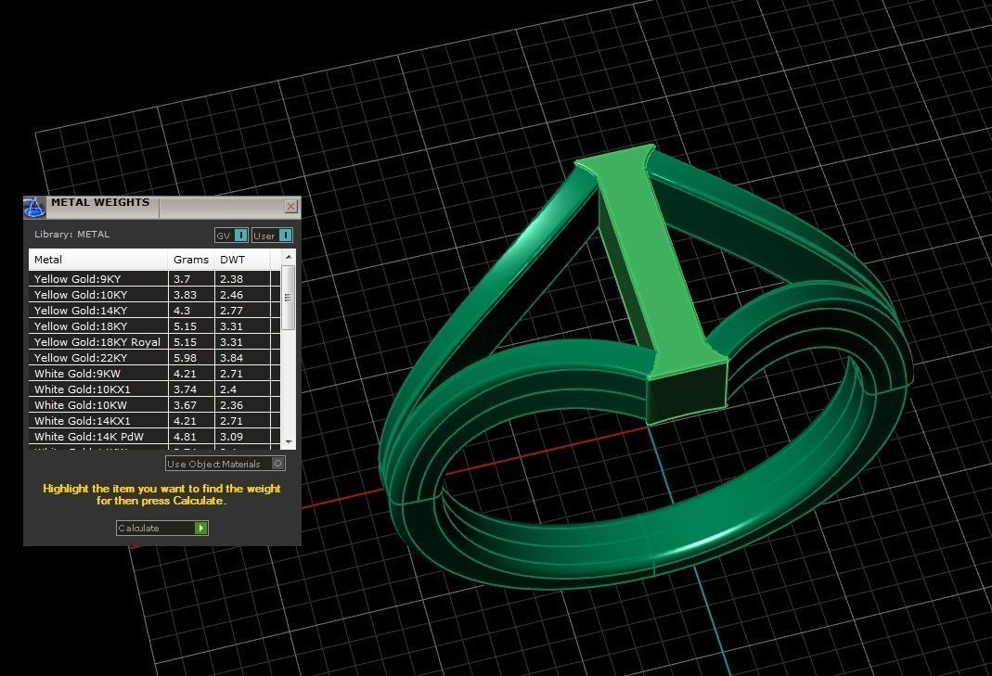
Task: Enable the Use Object Materials option
Action: pos(278,464)
